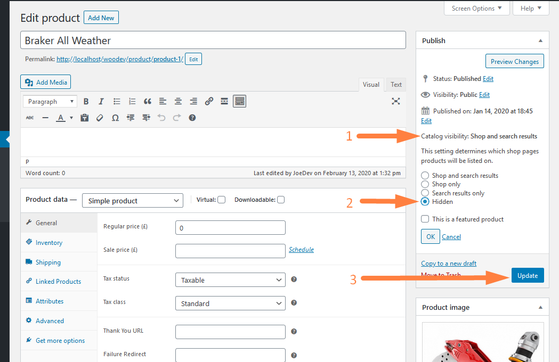Expand the Screen Options panel
The image size is (559, 362).
(x=476, y=8)
